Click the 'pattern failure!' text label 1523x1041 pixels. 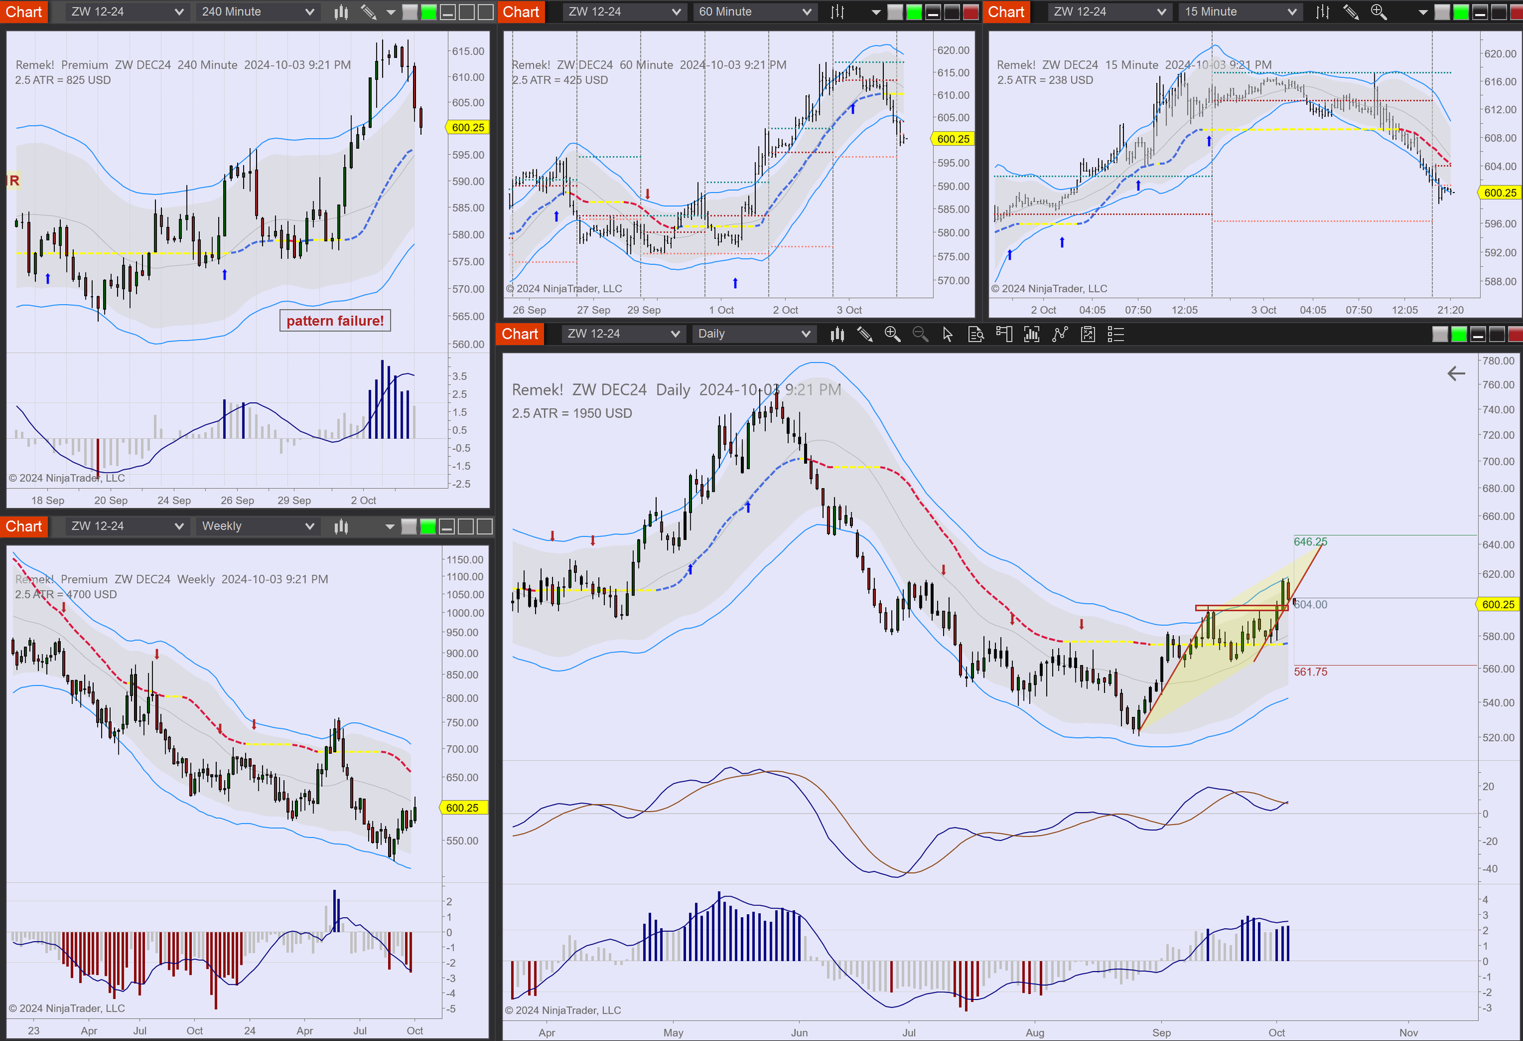click(x=335, y=321)
